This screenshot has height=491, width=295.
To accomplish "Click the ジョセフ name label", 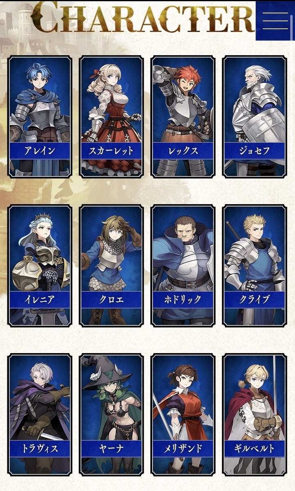I will click(x=255, y=151).
